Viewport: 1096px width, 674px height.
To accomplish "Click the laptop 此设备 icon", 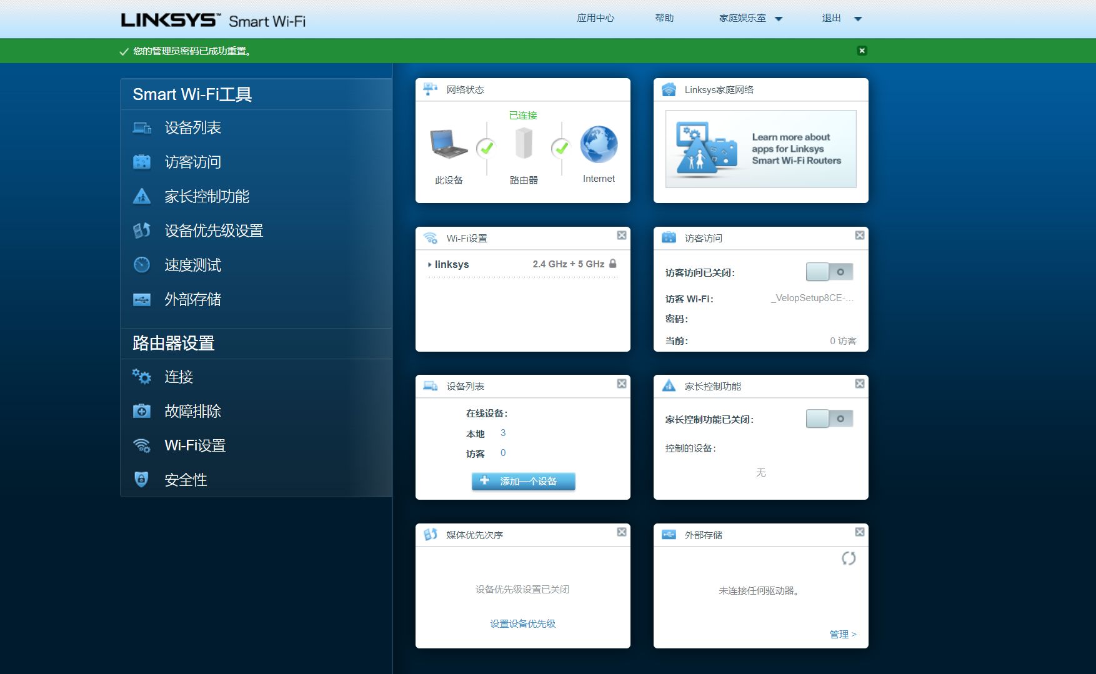I will click(x=449, y=144).
